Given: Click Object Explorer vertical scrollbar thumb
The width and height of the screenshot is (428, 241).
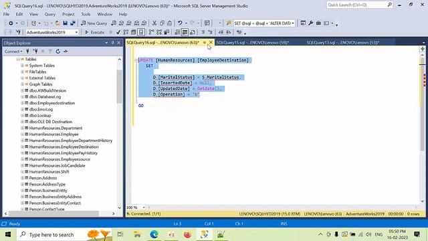Looking at the screenshot, I should tap(119, 86).
